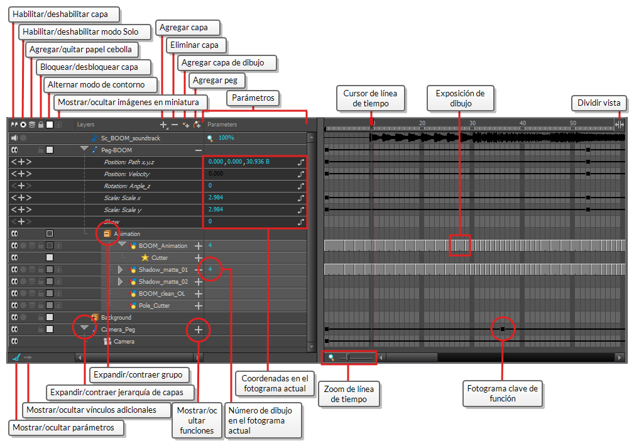Viewport: 634px width, 448px height.
Task: Click the Layers column header
Action: tap(85, 125)
